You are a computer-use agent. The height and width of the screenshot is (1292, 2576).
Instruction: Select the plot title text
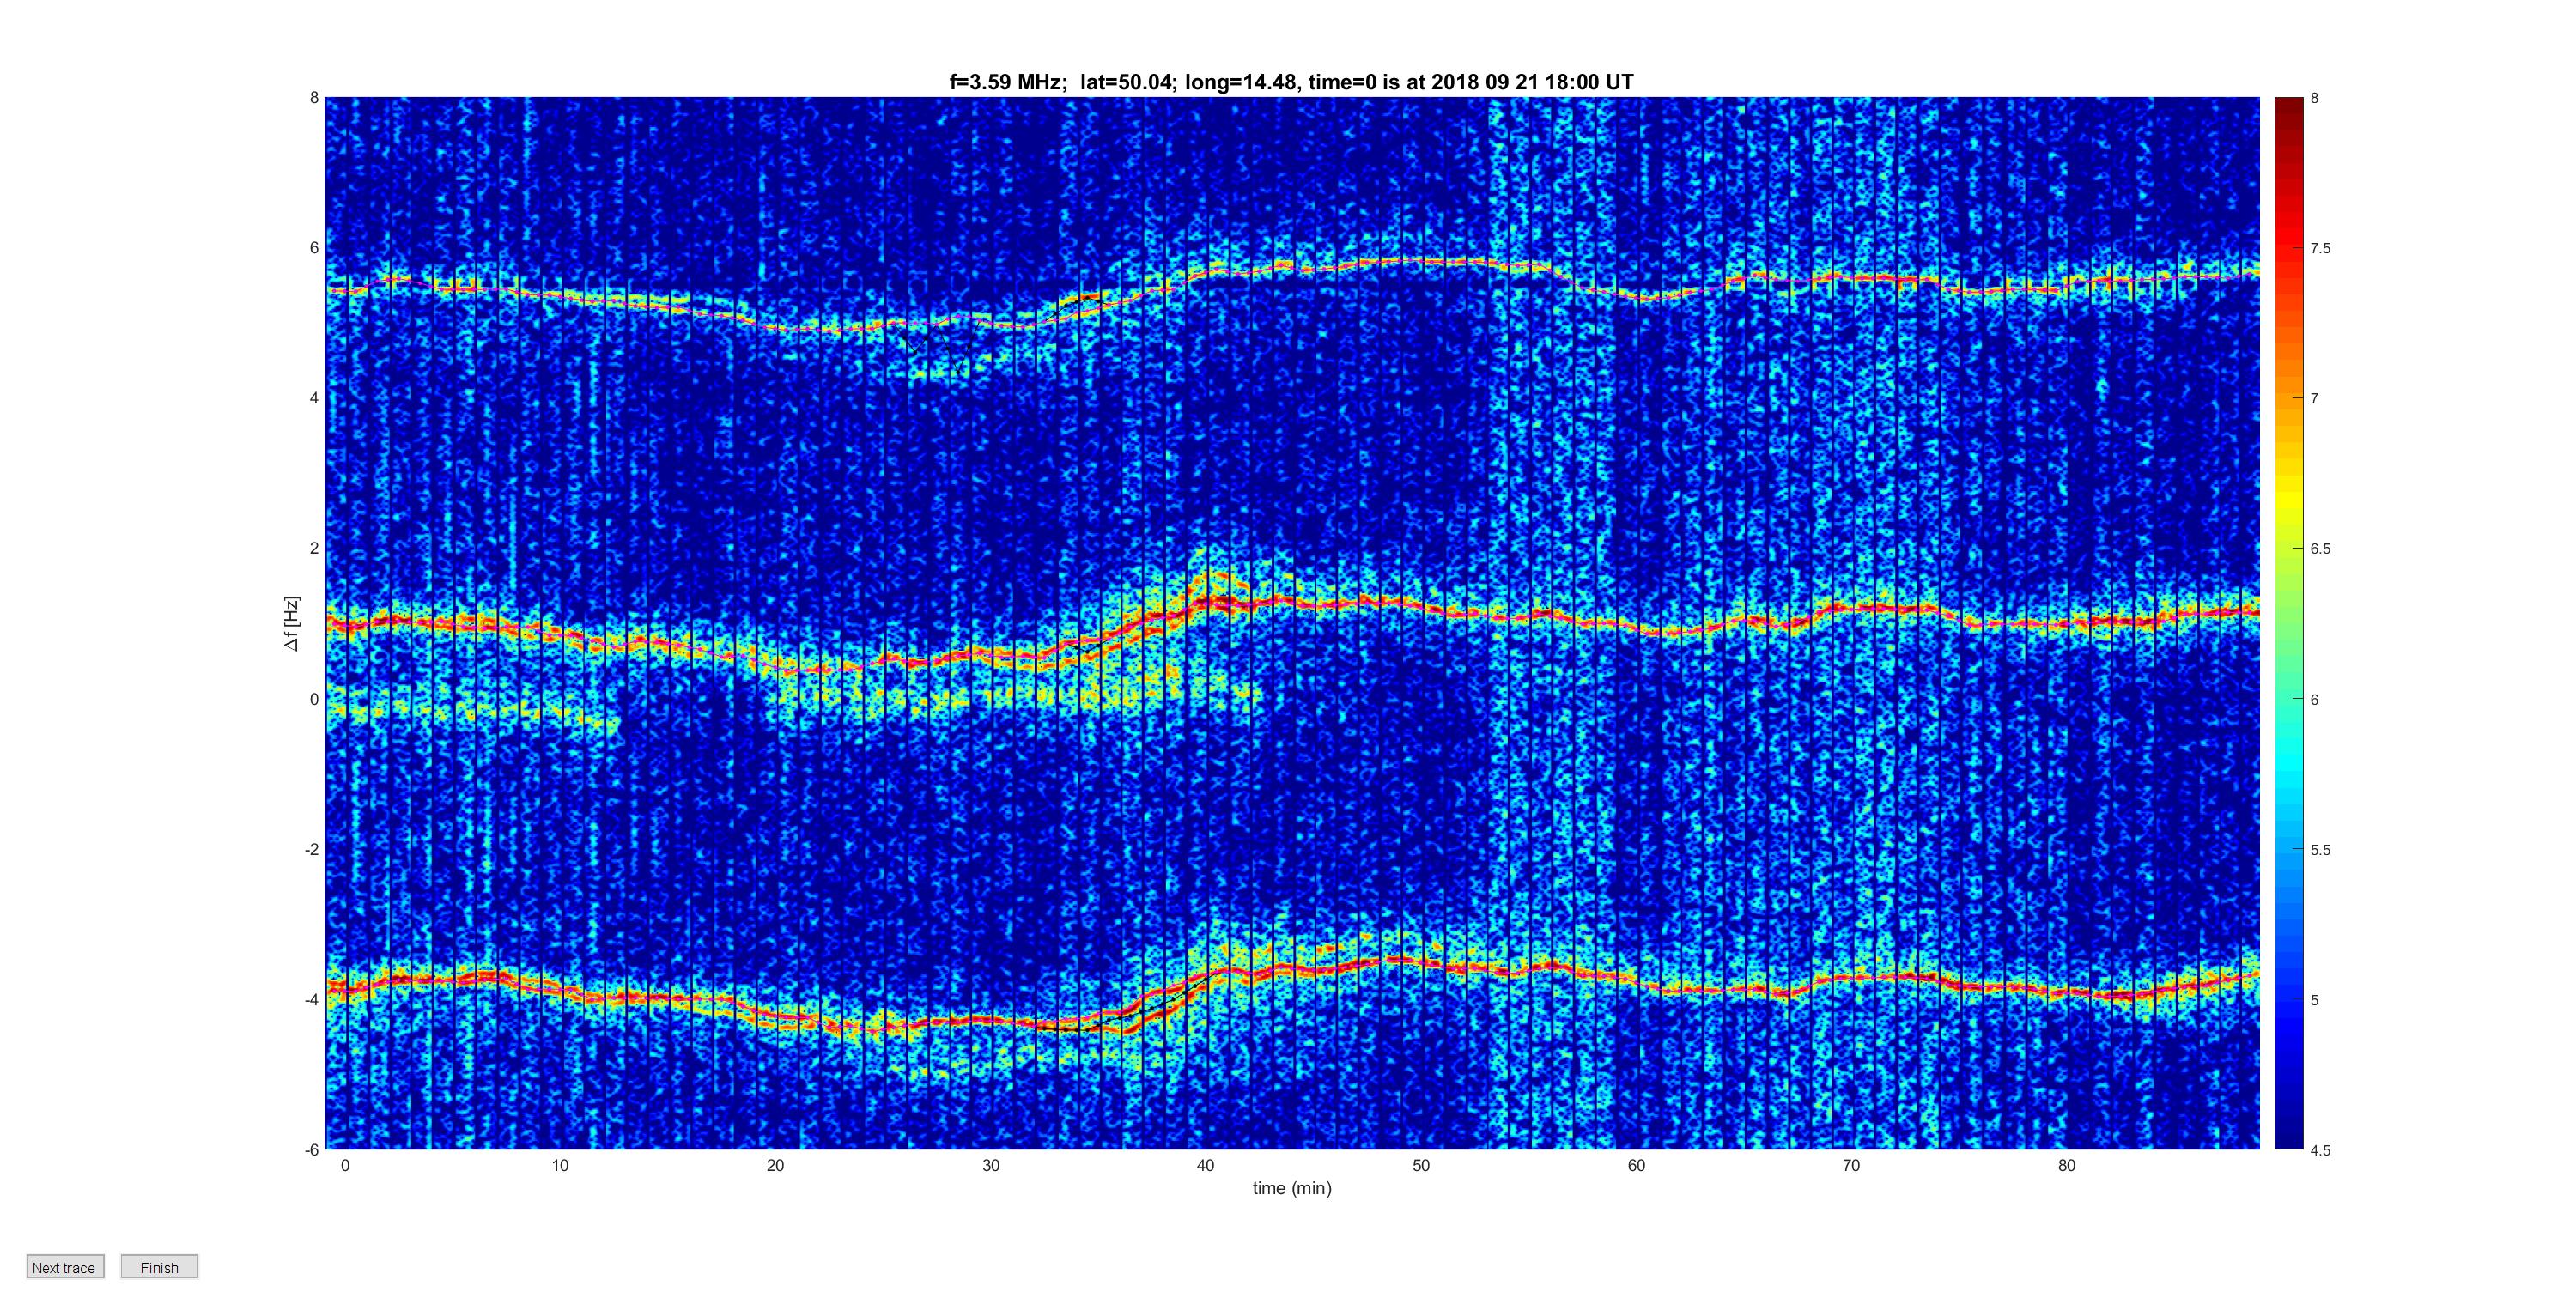1291,82
